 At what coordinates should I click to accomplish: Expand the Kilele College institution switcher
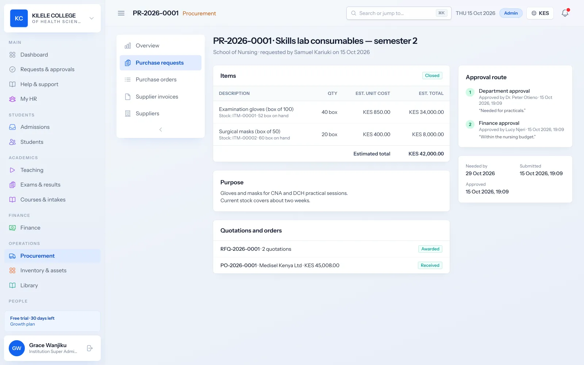click(x=52, y=18)
